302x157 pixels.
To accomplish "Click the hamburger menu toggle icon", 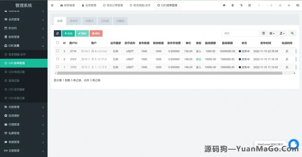I will pyautogui.click(x=52, y=5).
